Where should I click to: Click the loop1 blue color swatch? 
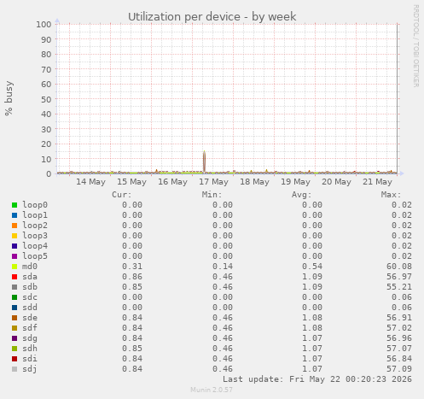15,215
